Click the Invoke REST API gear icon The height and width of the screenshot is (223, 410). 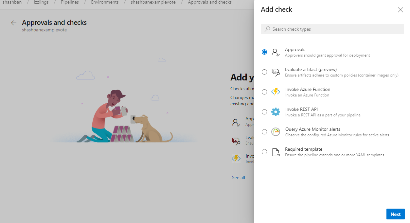pos(275,111)
